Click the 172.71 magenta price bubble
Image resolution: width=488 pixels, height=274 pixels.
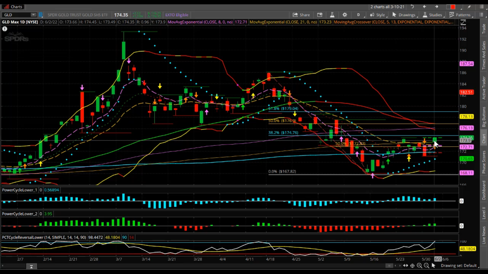[x=467, y=147]
